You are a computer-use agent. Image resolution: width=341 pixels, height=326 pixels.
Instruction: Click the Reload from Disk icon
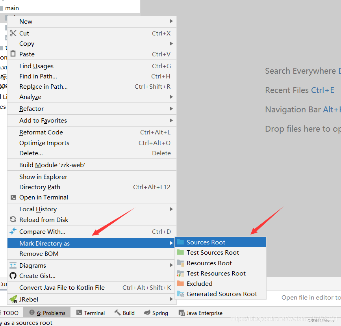(x=13, y=219)
